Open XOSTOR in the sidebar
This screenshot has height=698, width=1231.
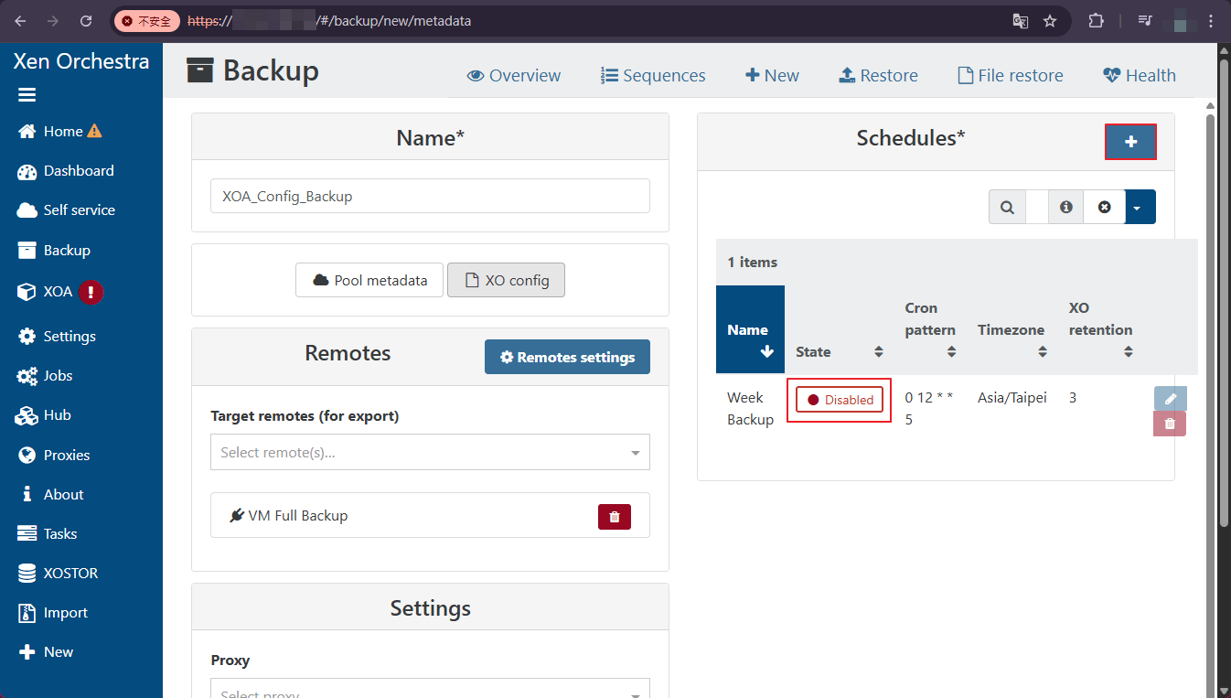tap(58, 574)
